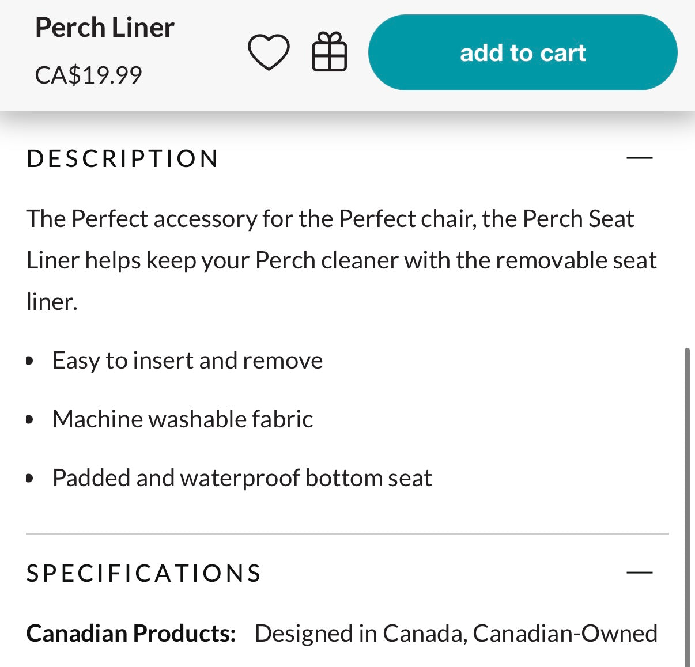Click the minus toggle beside DESCRIPTION
The image size is (695, 667).
(x=640, y=158)
